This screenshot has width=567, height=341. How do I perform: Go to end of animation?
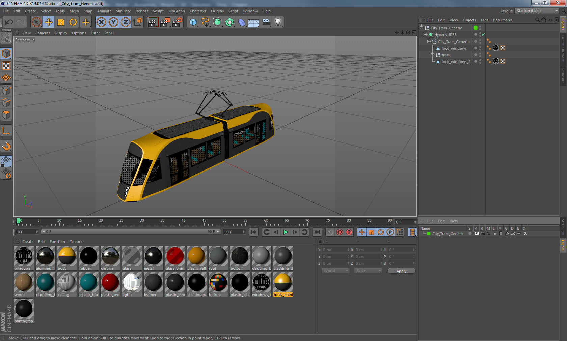pyautogui.click(x=317, y=232)
